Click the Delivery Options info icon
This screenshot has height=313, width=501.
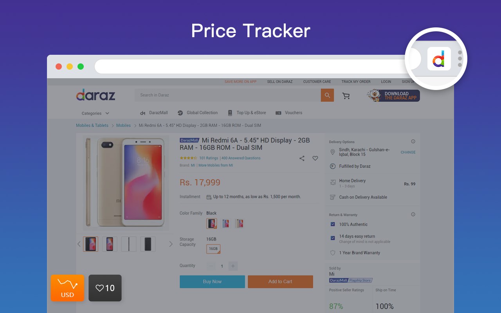pyautogui.click(x=413, y=142)
